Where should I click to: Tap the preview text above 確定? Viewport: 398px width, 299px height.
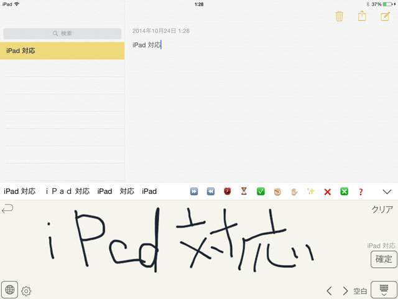click(x=381, y=245)
